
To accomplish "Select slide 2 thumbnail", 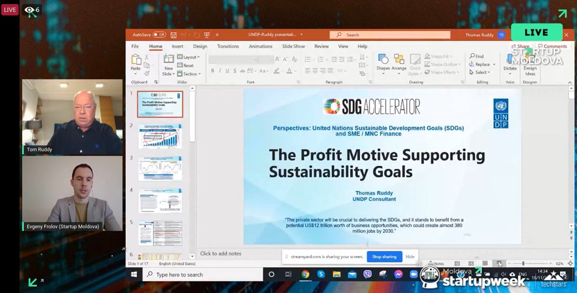I will (161, 136).
